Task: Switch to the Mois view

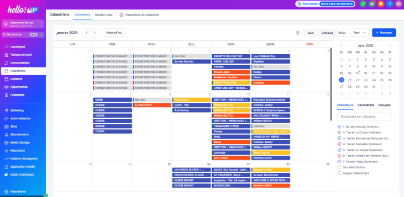Action: click(342, 33)
